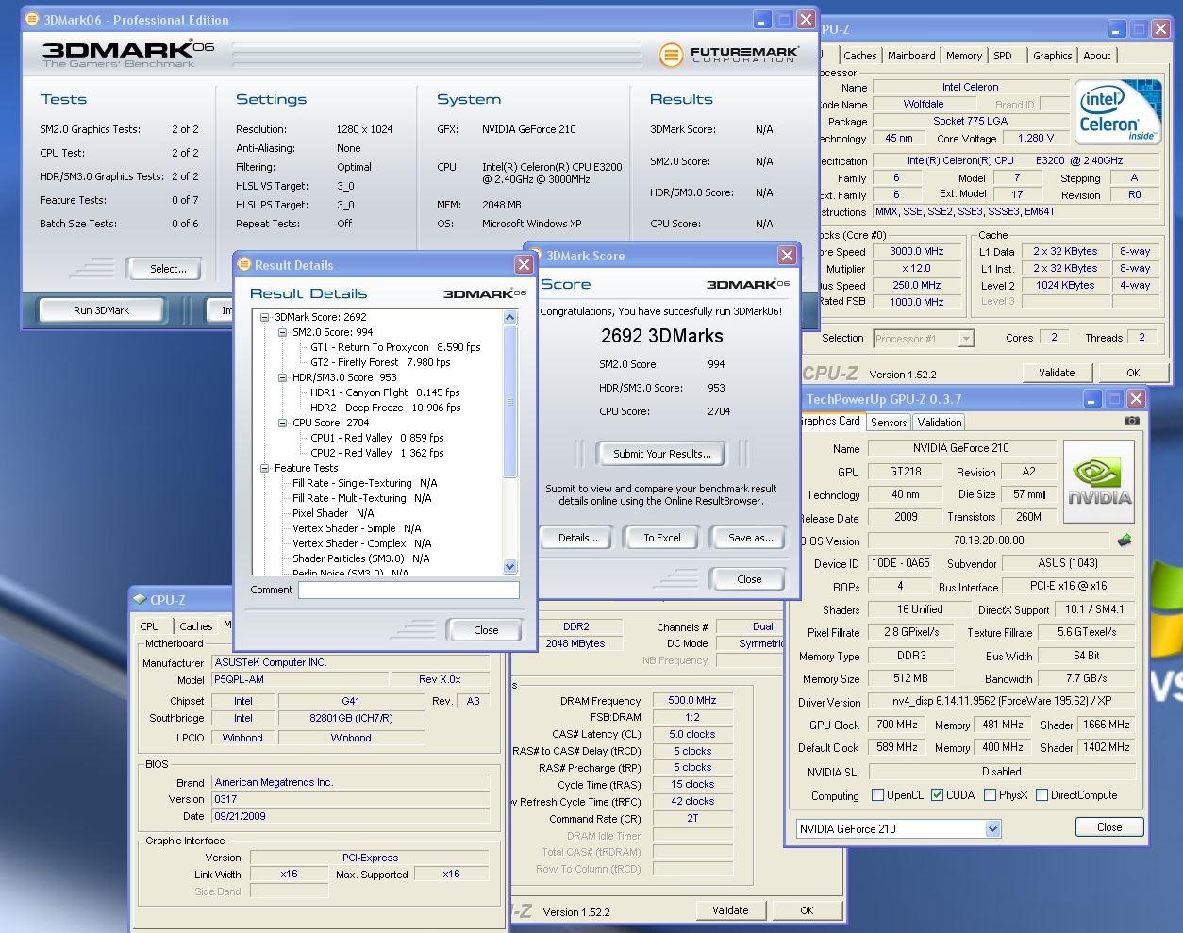Click Validate in the memory CPU-Z window
1183x933 pixels.
click(x=730, y=910)
